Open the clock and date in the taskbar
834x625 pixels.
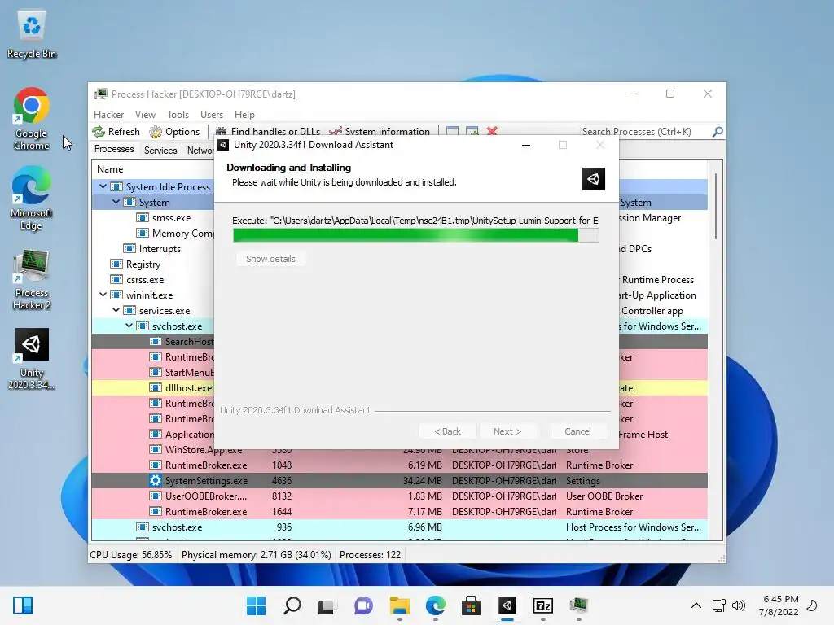[x=778, y=605]
